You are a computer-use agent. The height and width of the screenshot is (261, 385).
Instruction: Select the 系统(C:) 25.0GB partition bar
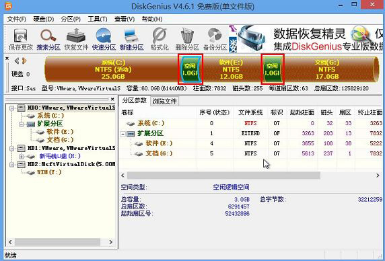click(x=112, y=69)
